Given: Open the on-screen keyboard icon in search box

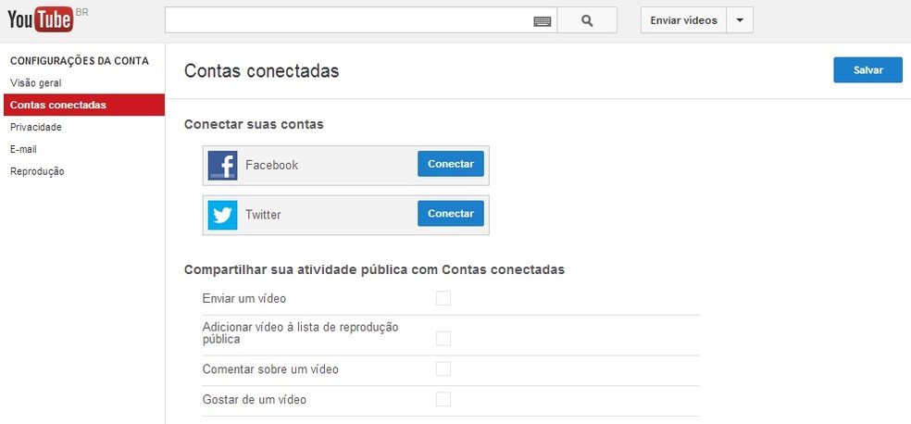Looking at the screenshot, I should pos(543,21).
